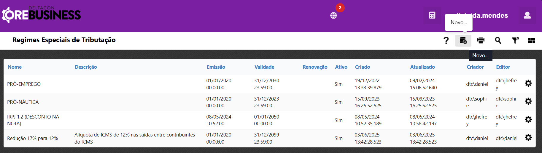Click the globe notifications icon
The height and width of the screenshot is (153, 542).
333,15
